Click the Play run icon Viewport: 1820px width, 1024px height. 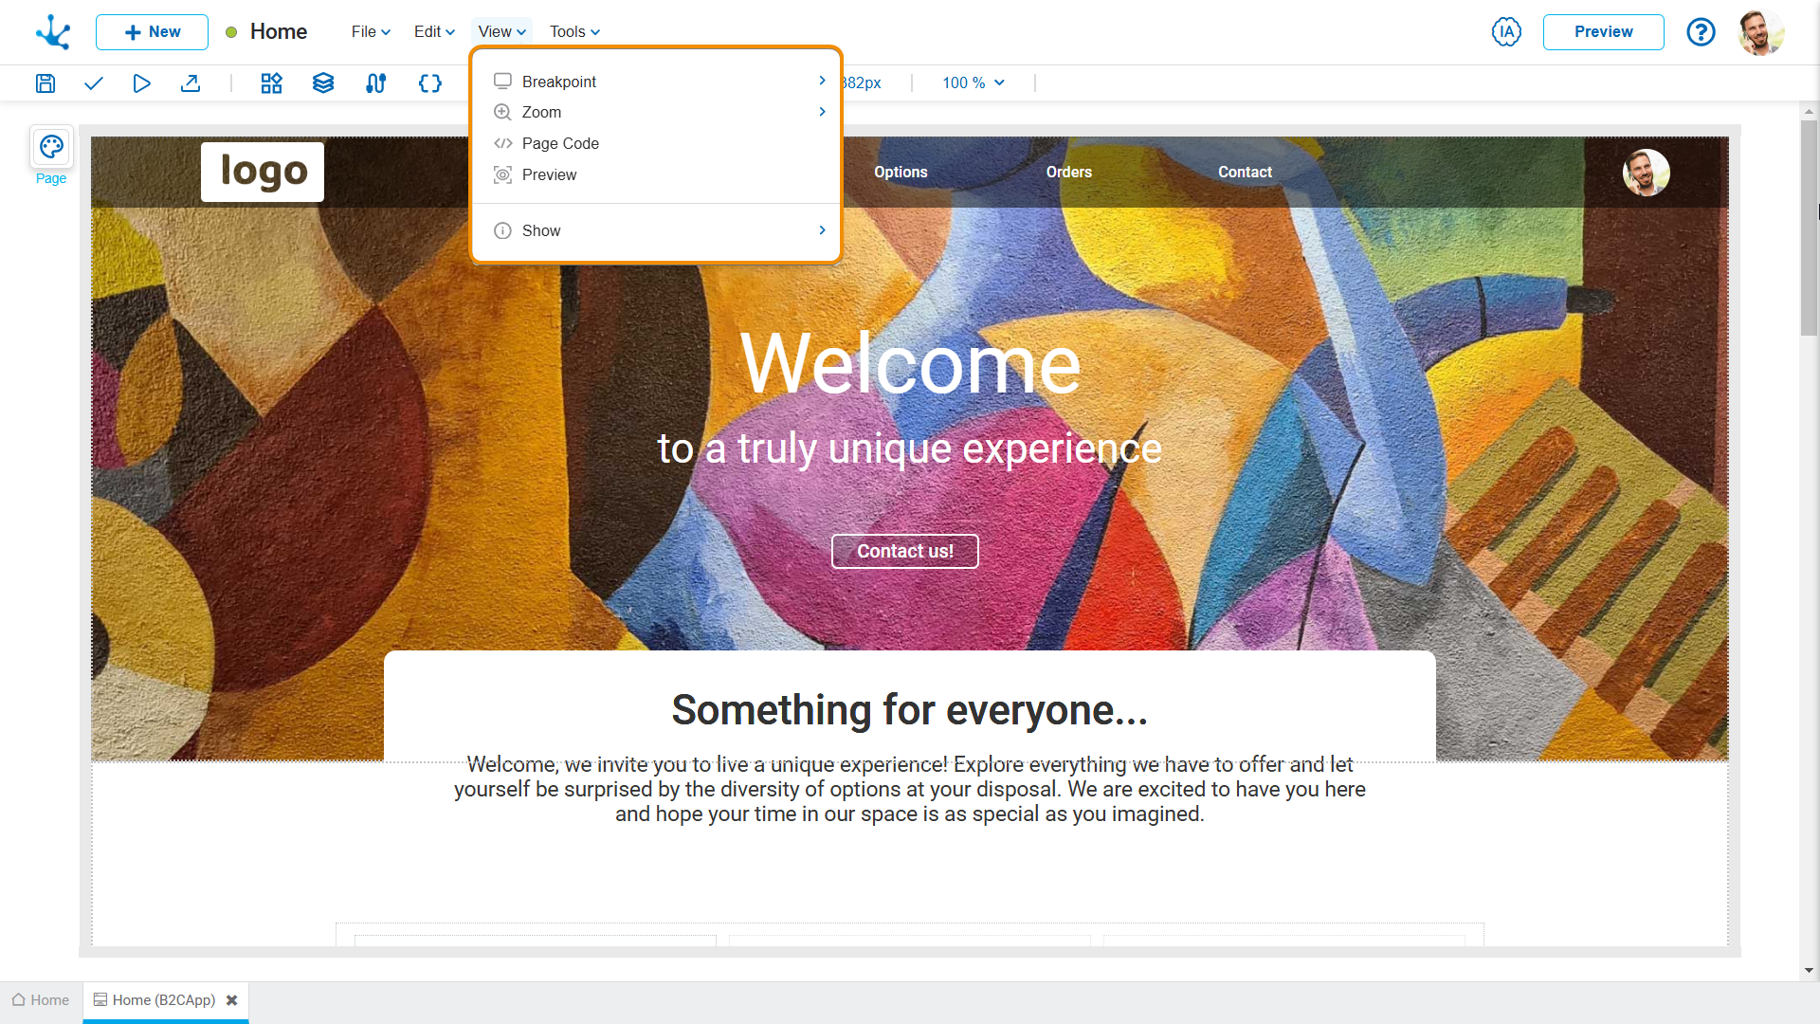(x=141, y=83)
